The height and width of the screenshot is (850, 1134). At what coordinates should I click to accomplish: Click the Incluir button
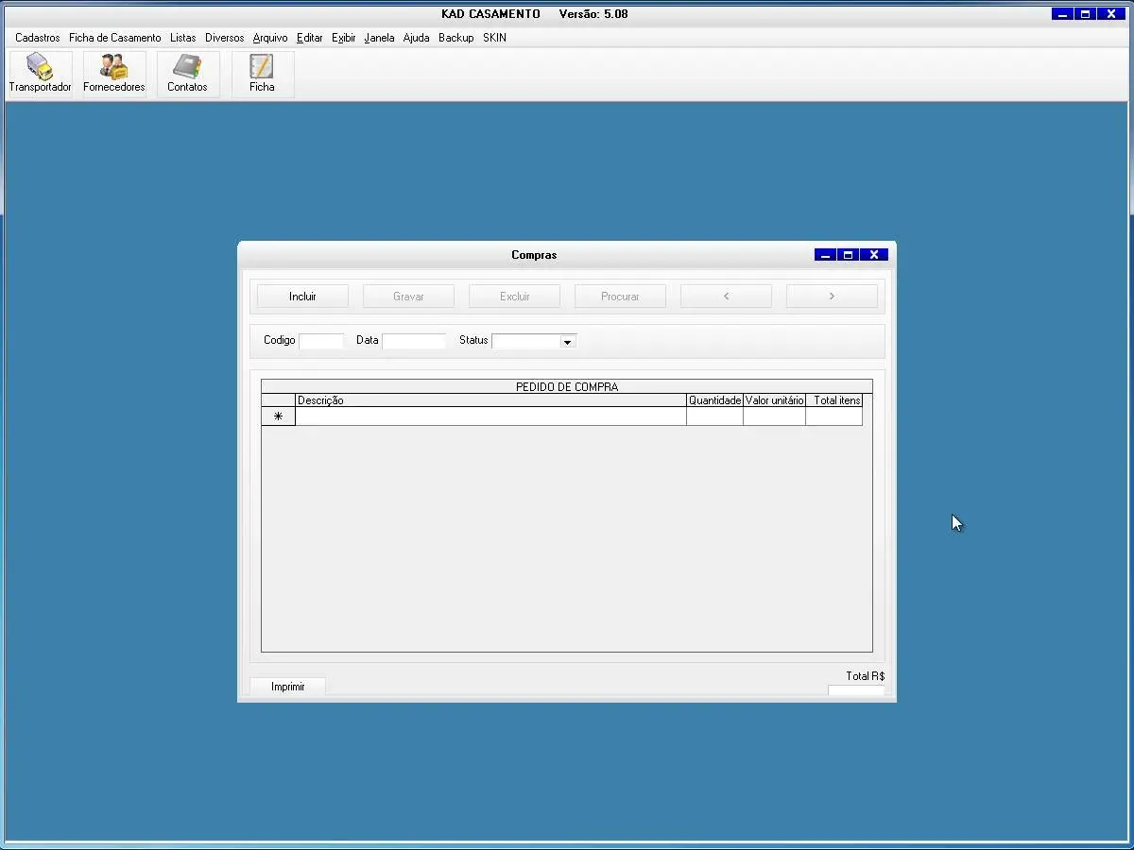pos(302,297)
